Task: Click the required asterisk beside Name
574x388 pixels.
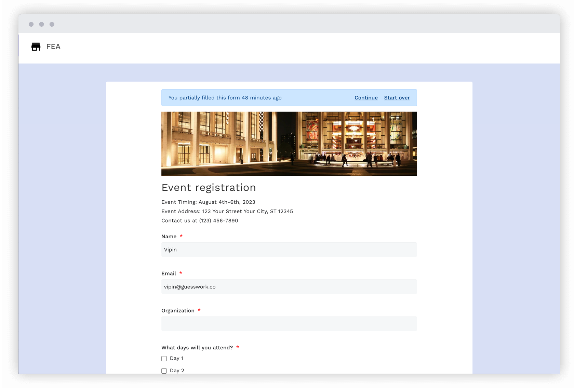Action: 181,236
